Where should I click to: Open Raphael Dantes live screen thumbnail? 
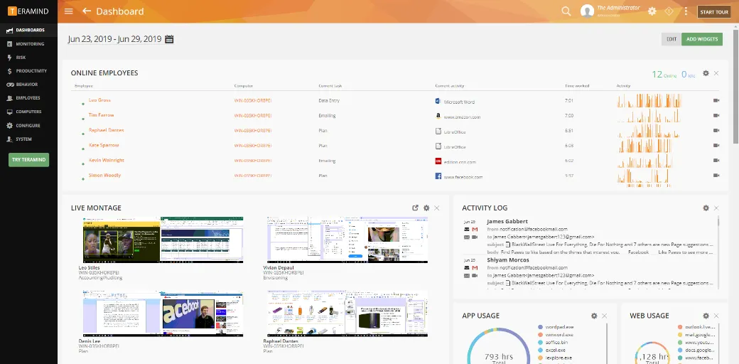(x=347, y=313)
